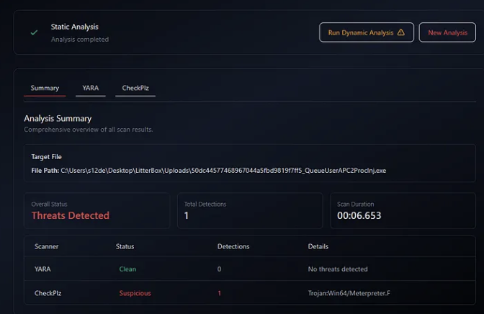The height and width of the screenshot is (314, 484).
Task: Open the CheckPlz tab
Action: point(136,88)
